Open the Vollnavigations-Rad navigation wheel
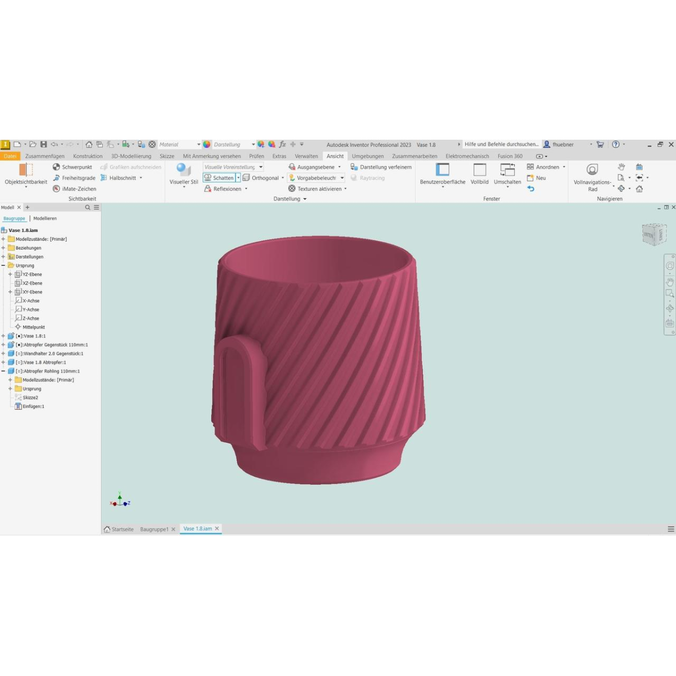The image size is (676, 676). tap(592, 170)
